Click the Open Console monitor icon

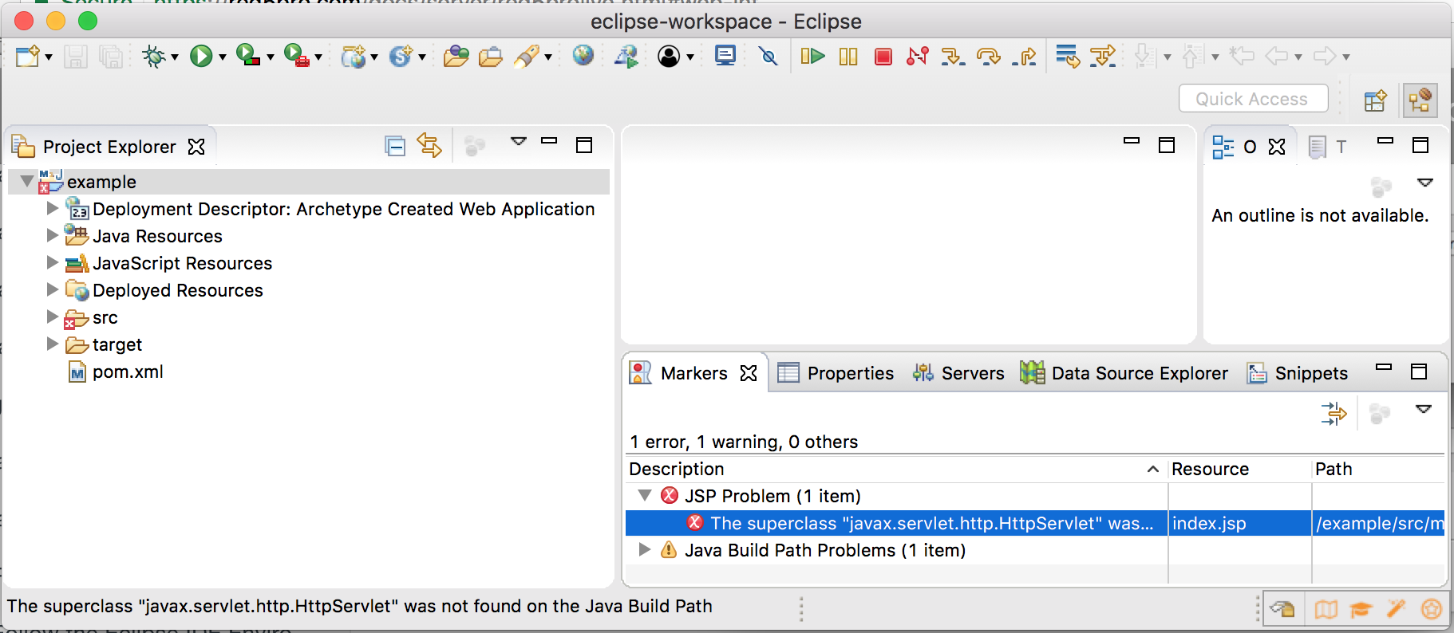(x=725, y=56)
